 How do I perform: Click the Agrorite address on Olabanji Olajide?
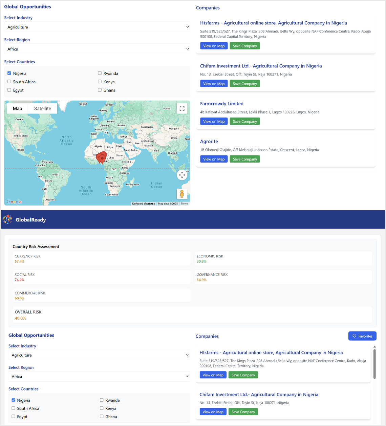click(259, 150)
